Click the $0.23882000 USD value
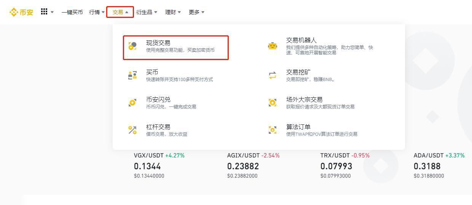This screenshot has width=472, height=205. (x=242, y=176)
